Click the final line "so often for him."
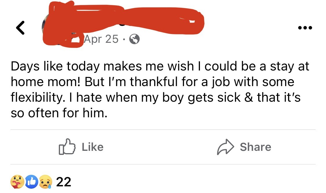Image resolution: width=326 pixels, height=193 pixels. pos(59,113)
